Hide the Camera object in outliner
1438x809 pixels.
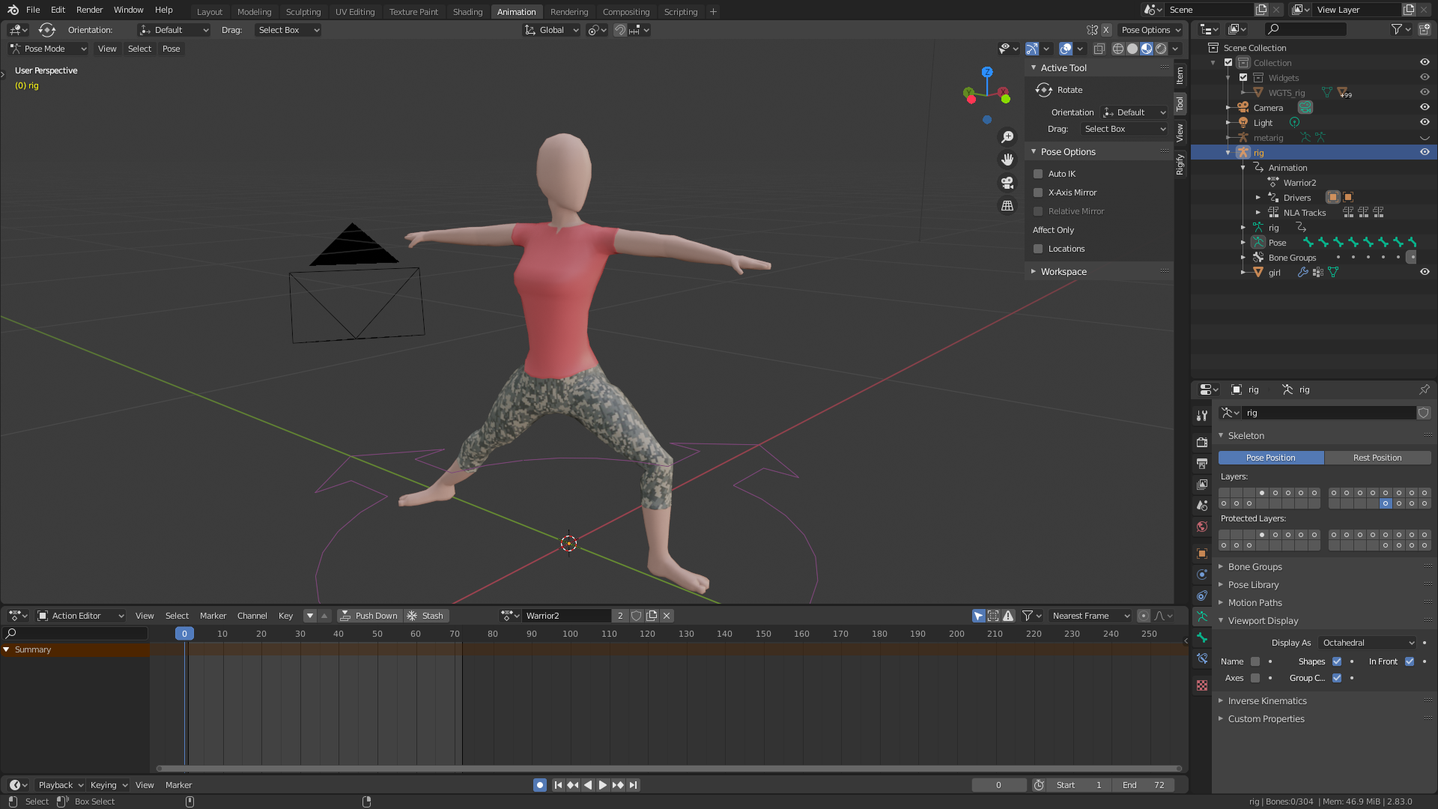click(x=1425, y=107)
